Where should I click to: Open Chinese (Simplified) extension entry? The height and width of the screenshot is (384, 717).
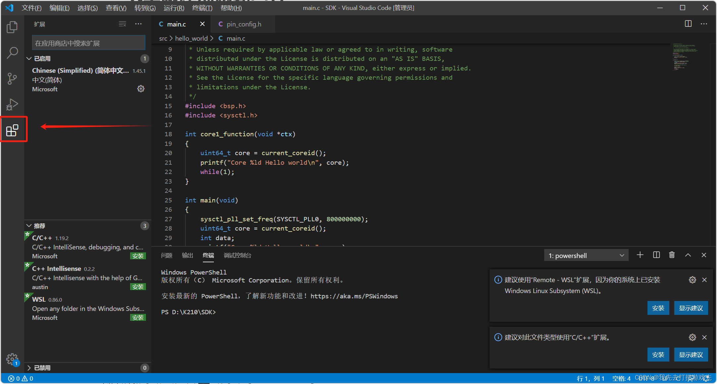pos(88,80)
